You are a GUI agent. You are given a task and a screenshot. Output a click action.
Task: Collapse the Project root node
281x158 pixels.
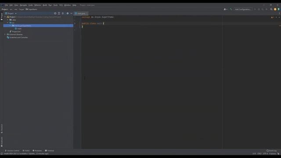[5, 17]
